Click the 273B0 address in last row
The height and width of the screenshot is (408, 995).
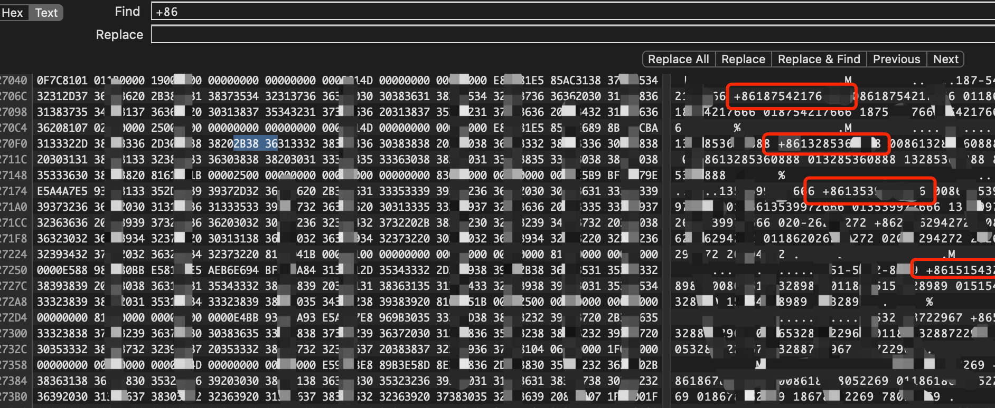pyautogui.click(x=14, y=396)
